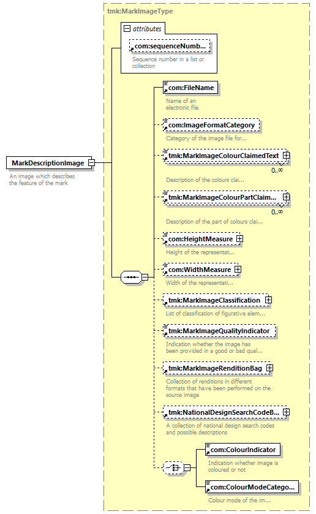Select tmk:MarkImageQualityIndicator element
The width and height of the screenshot is (316, 514).
point(219,331)
